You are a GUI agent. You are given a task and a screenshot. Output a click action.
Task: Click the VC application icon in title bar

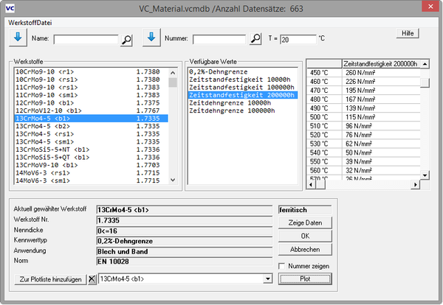(x=9, y=7)
